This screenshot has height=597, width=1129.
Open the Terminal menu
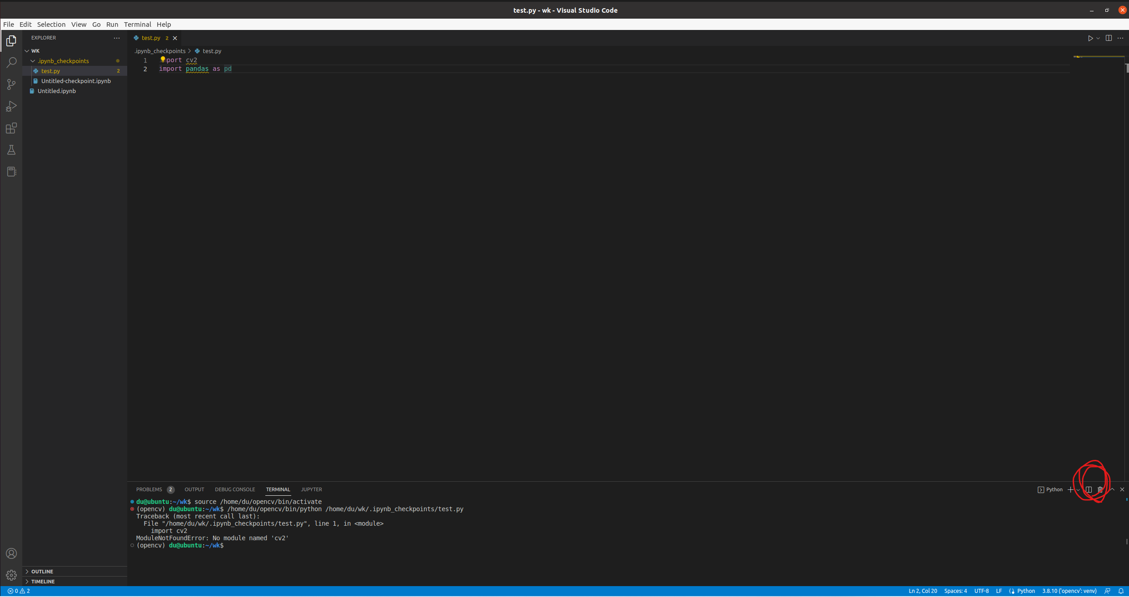coord(137,25)
